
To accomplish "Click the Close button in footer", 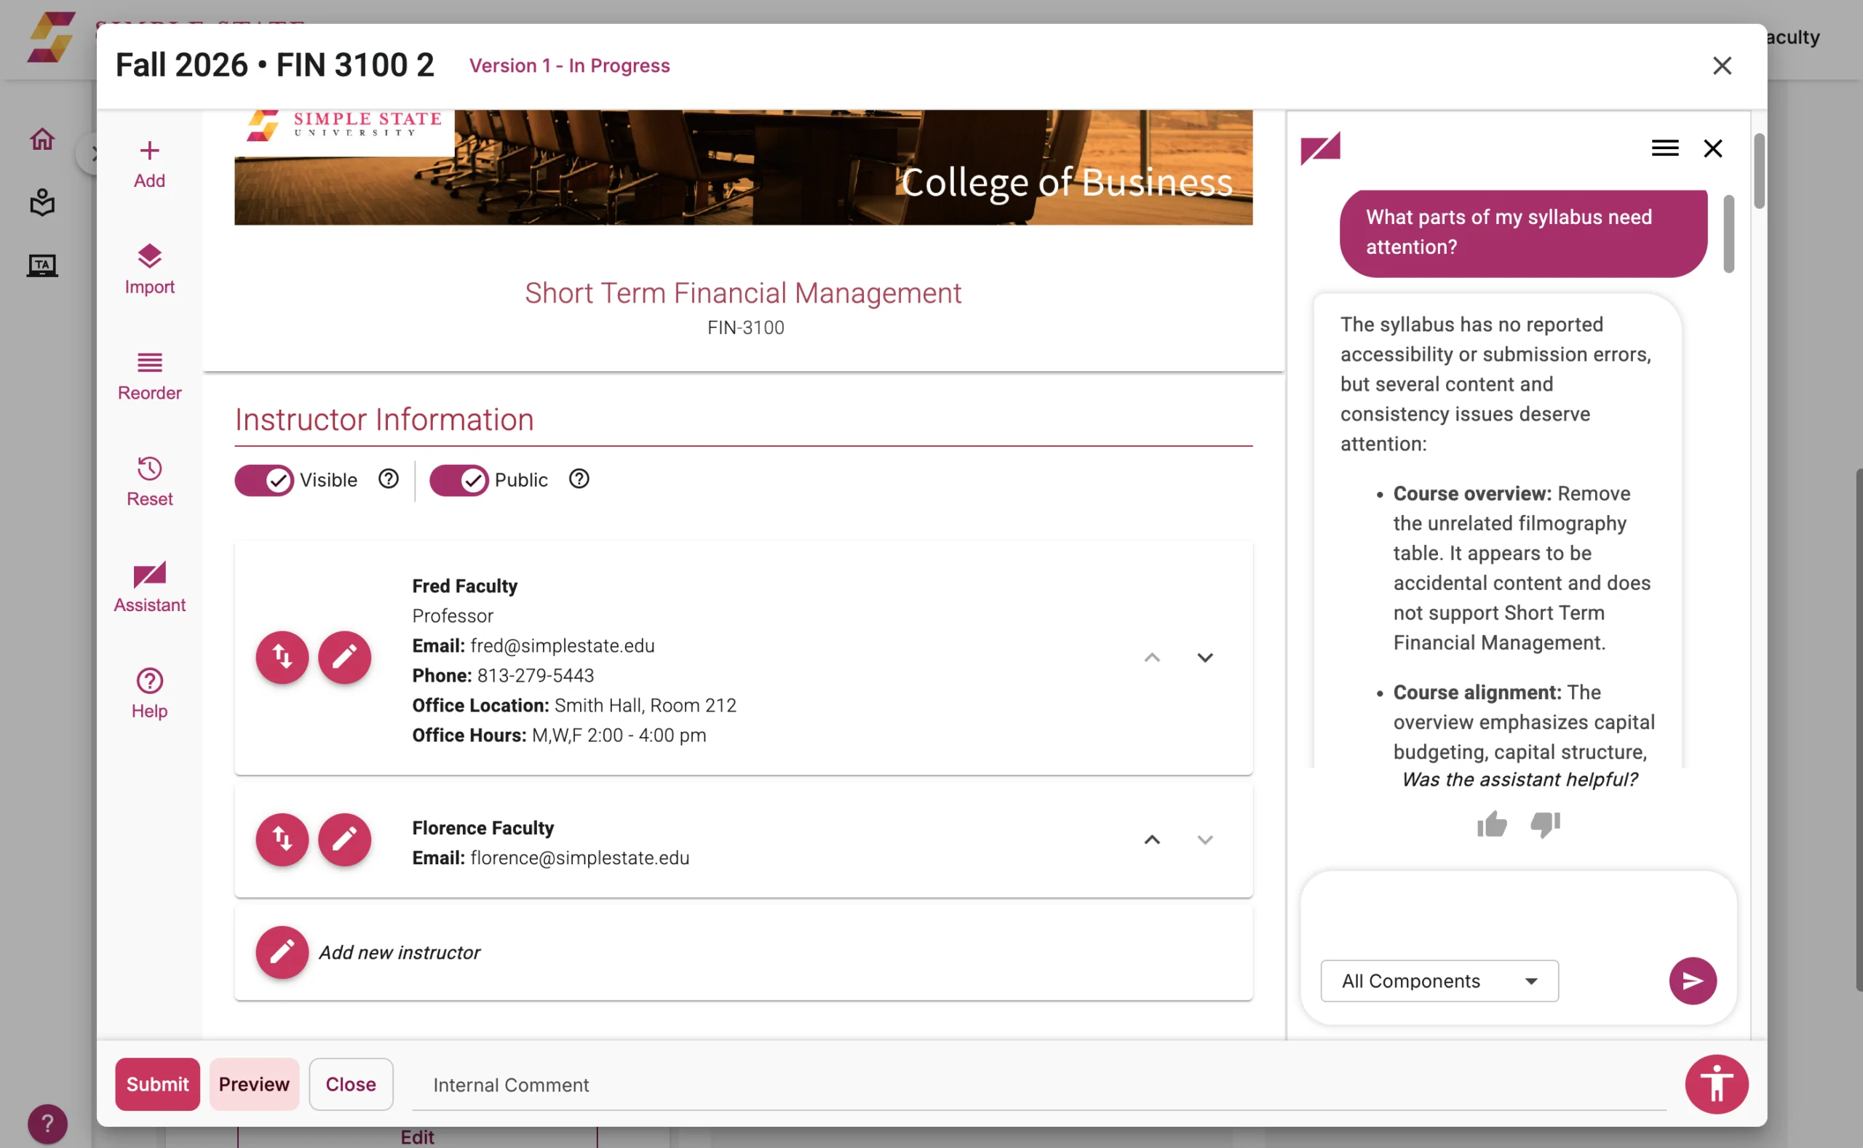I will click(351, 1083).
